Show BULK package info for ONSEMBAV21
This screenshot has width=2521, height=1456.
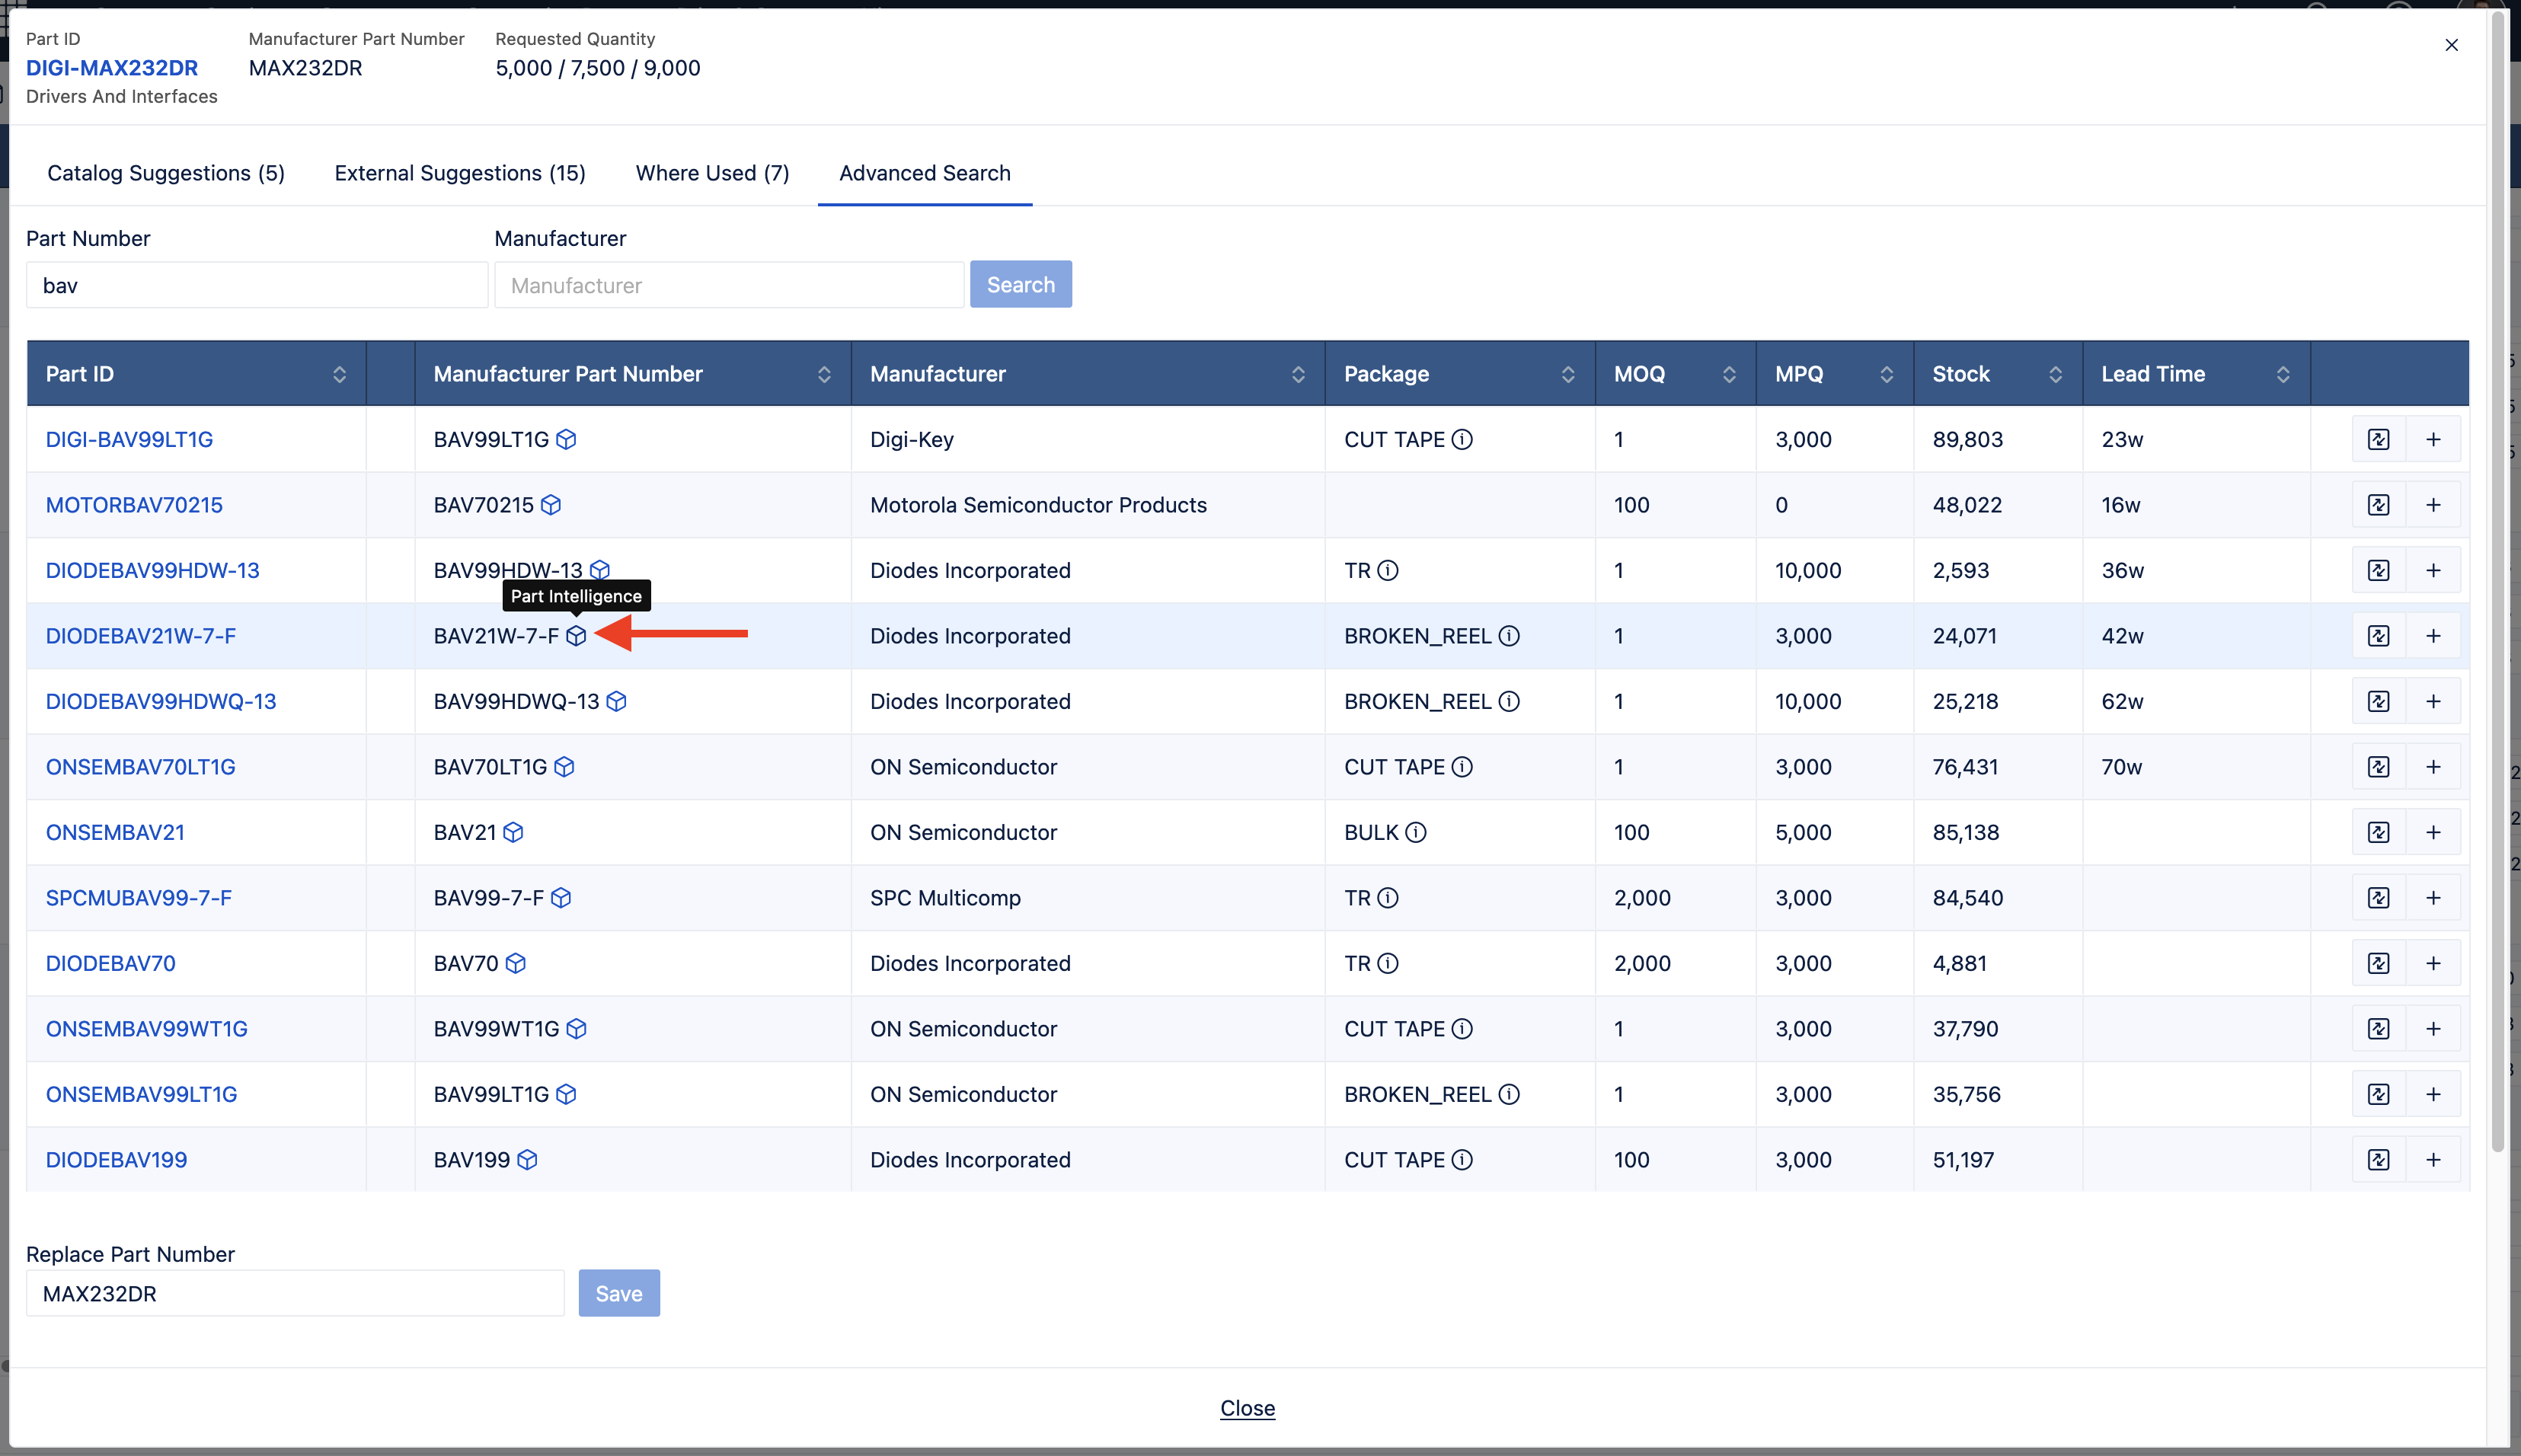tap(1416, 832)
